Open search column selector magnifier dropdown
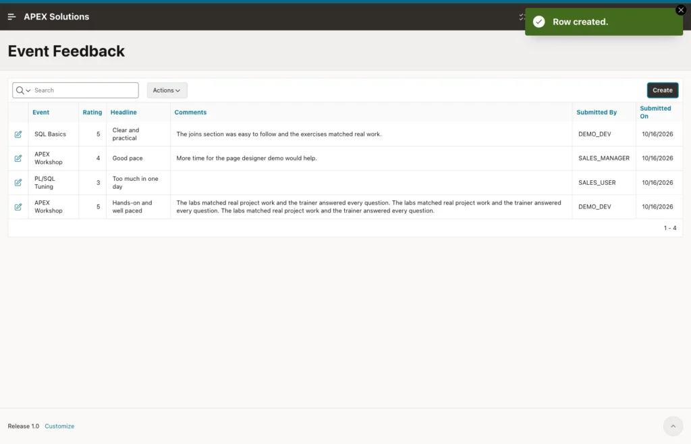The image size is (691, 444). click(x=23, y=90)
